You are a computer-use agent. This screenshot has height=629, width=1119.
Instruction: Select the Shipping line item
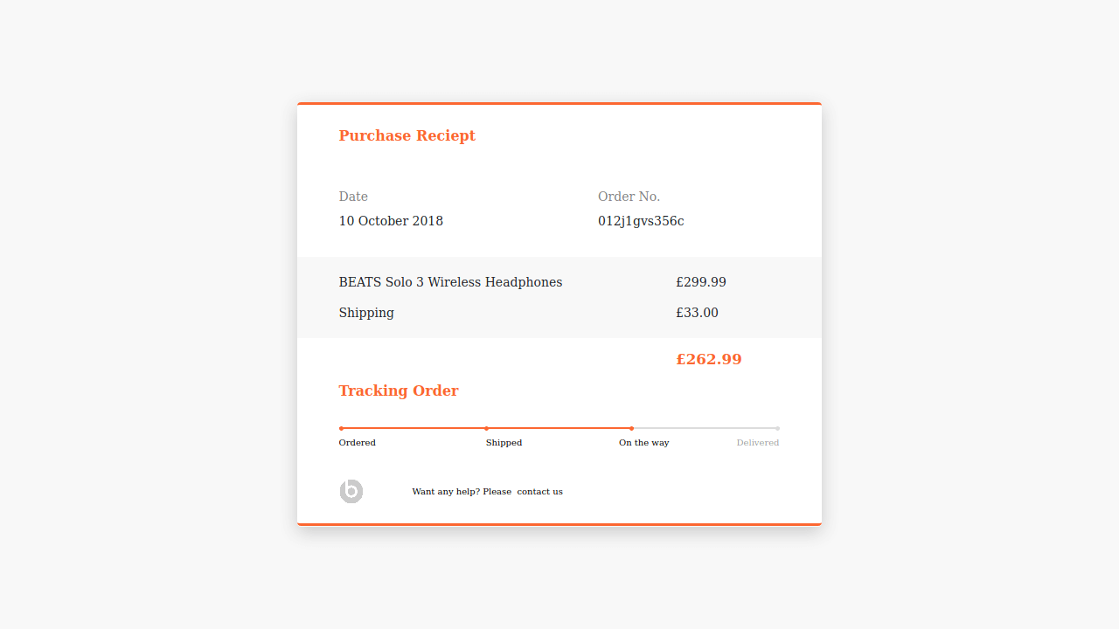click(x=365, y=312)
